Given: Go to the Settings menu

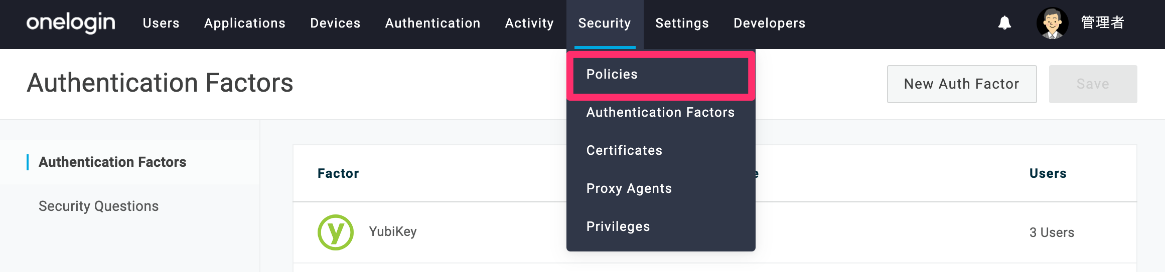Looking at the screenshot, I should point(682,23).
